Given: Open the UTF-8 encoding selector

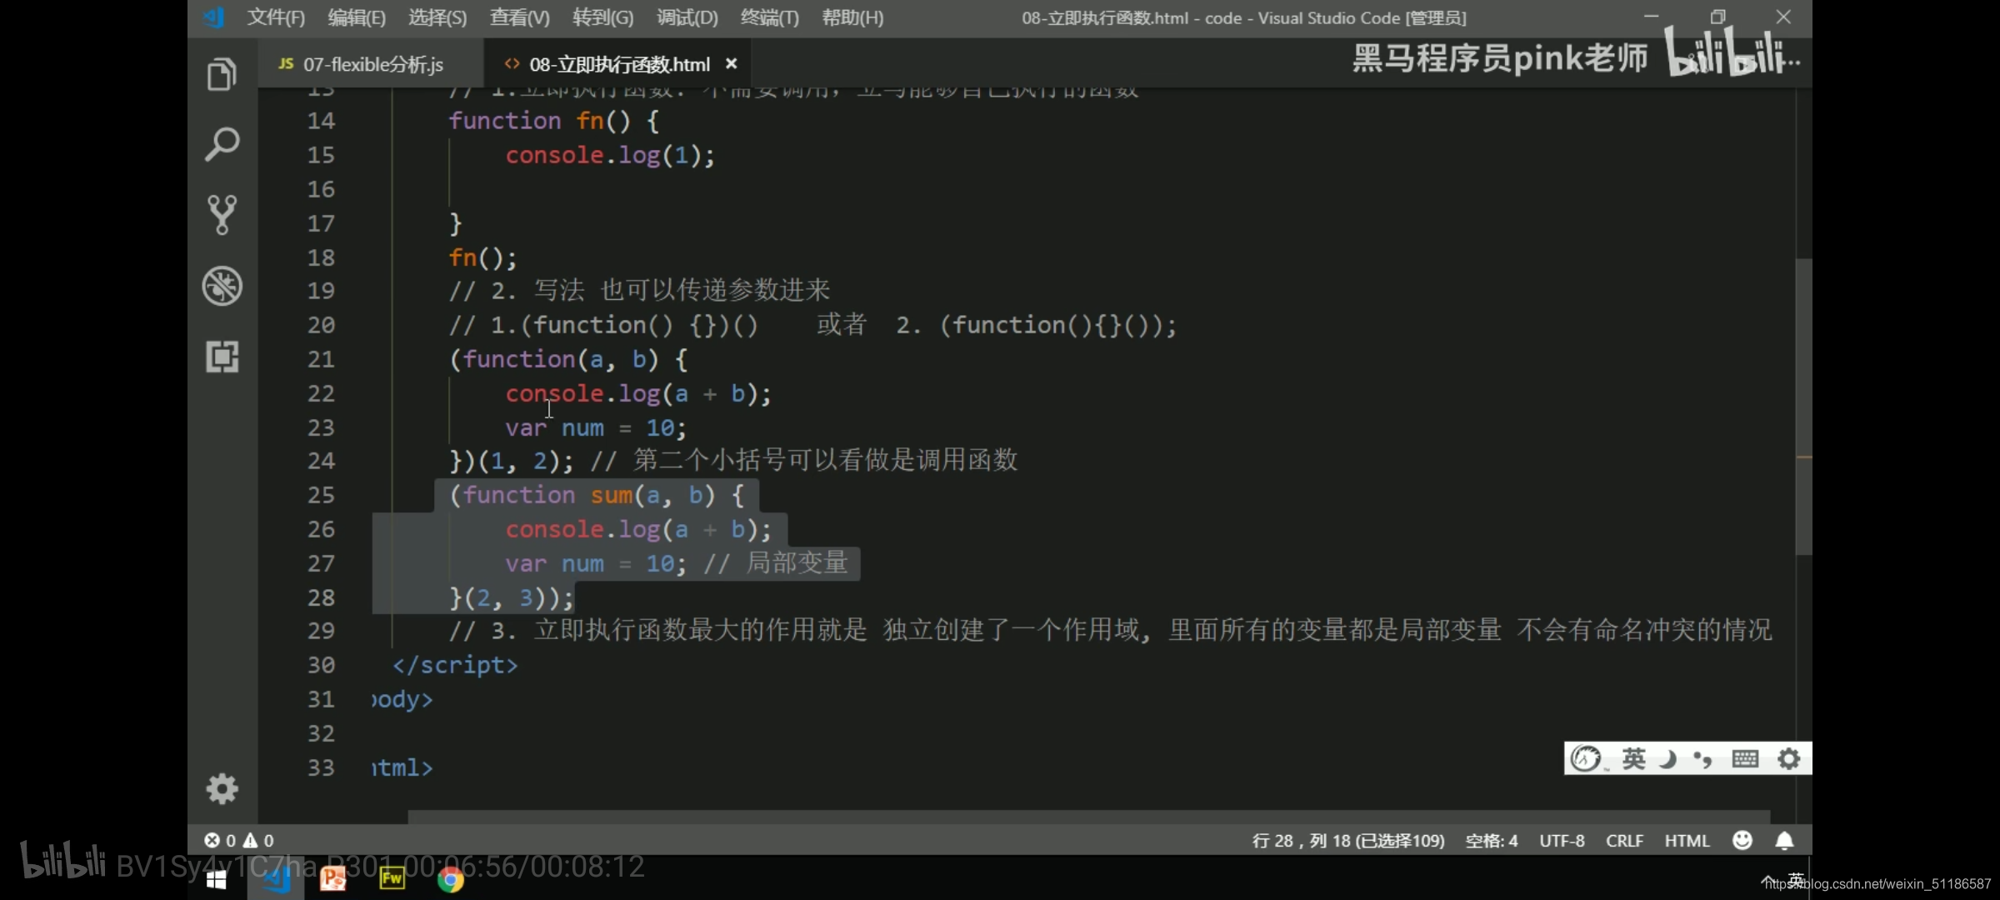Looking at the screenshot, I should 1562,841.
